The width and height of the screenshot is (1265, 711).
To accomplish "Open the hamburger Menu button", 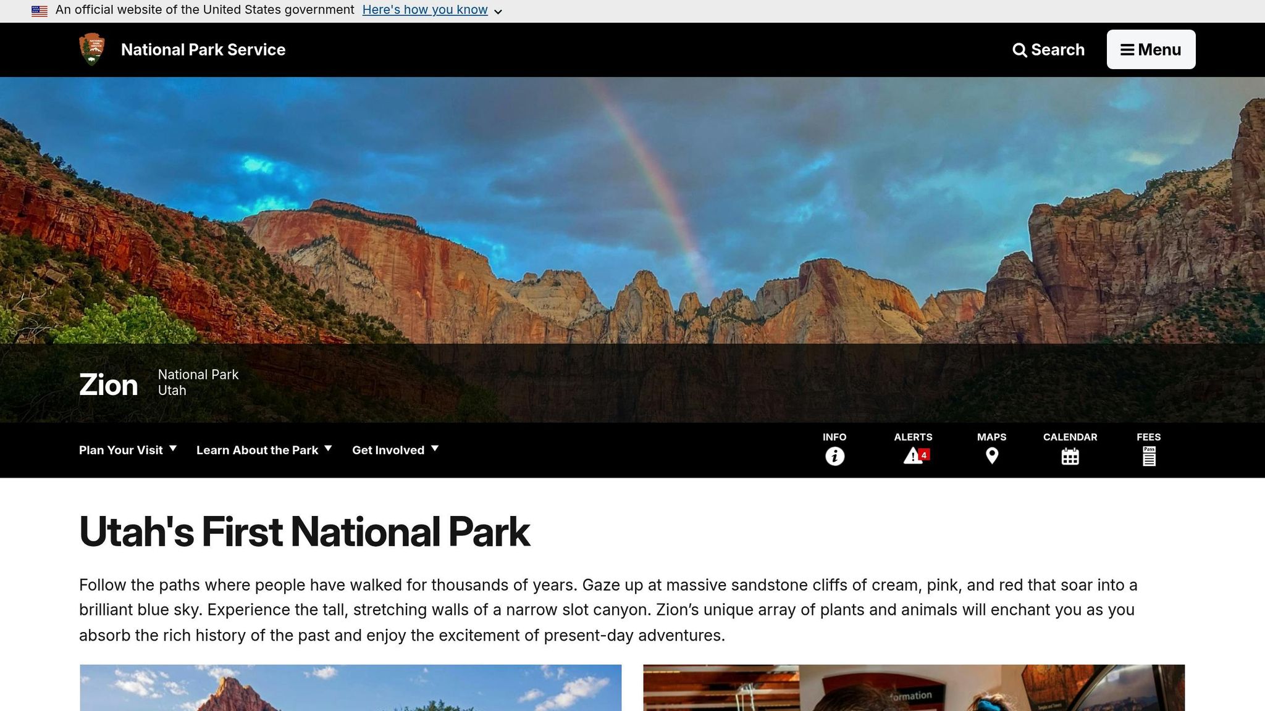I will [1151, 49].
